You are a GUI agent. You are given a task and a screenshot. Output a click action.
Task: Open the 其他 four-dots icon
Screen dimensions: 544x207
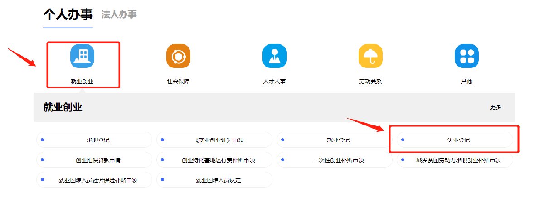click(466, 56)
